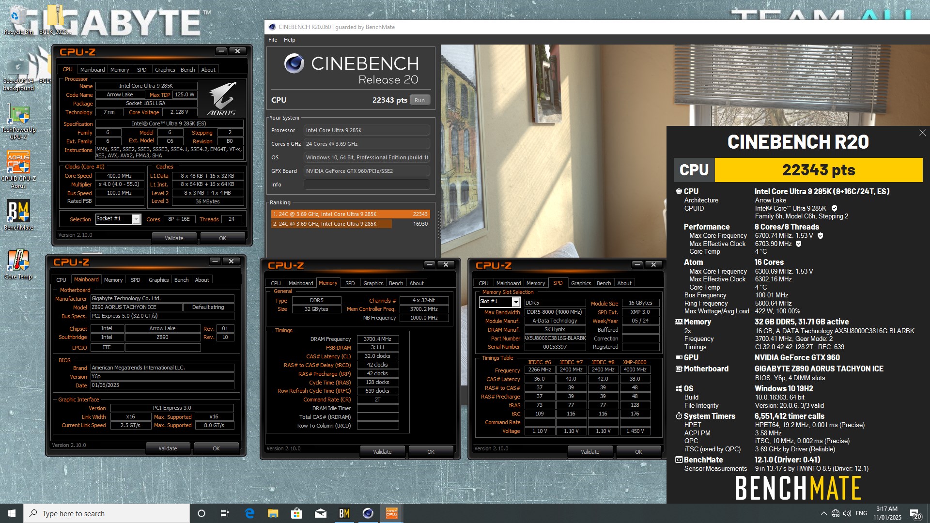The height and width of the screenshot is (523, 930).
Task: Open Cortana from the taskbar
Action: point(201,513)
